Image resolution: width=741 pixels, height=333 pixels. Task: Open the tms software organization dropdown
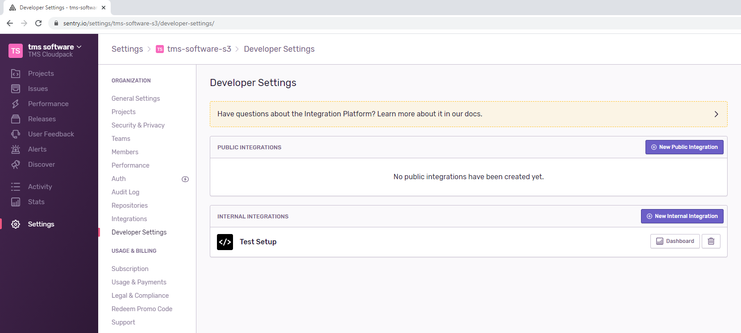[x=54, y=47]
